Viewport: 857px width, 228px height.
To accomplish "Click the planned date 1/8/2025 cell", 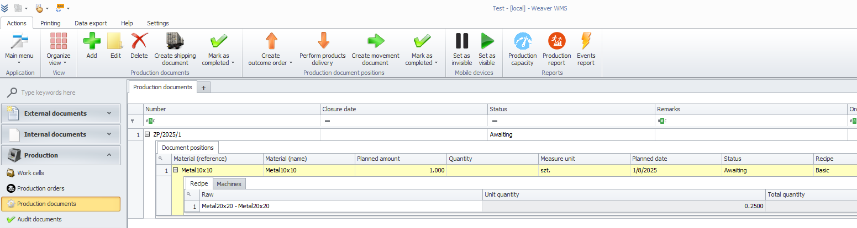I will (x=676, y=170).
